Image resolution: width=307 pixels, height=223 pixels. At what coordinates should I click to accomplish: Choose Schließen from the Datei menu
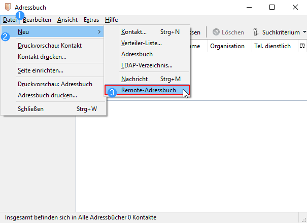(x=31, y=109)
